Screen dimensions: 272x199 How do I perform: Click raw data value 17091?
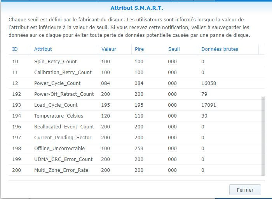coord(209,105)
